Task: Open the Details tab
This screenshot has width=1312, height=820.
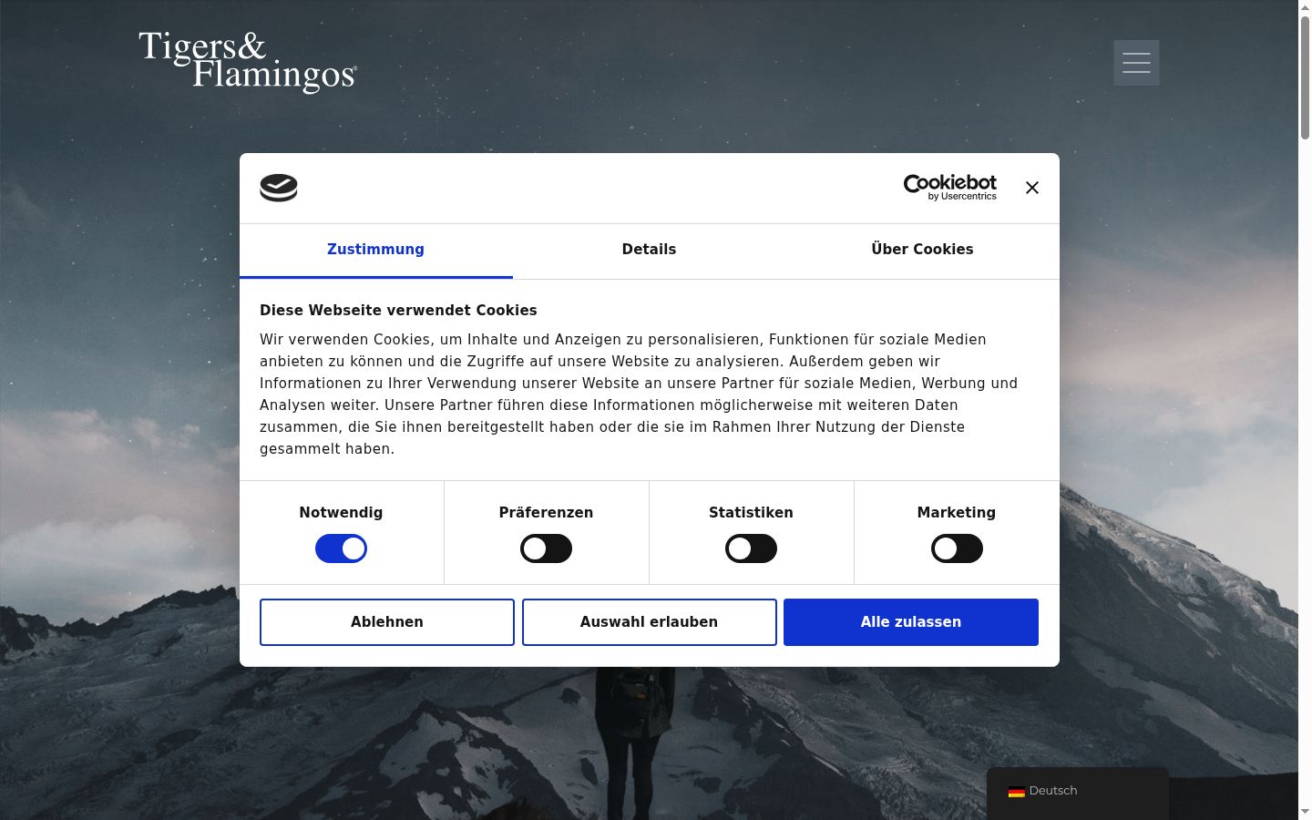Action: (650, 250)
